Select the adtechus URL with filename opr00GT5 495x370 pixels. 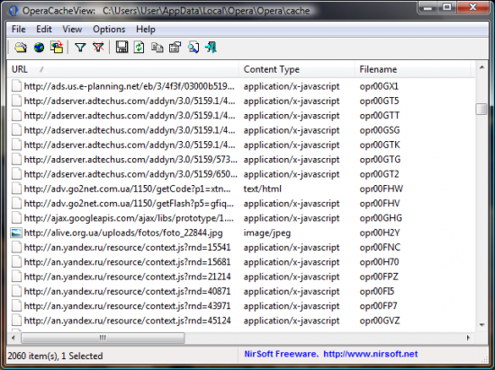(130, 101)
